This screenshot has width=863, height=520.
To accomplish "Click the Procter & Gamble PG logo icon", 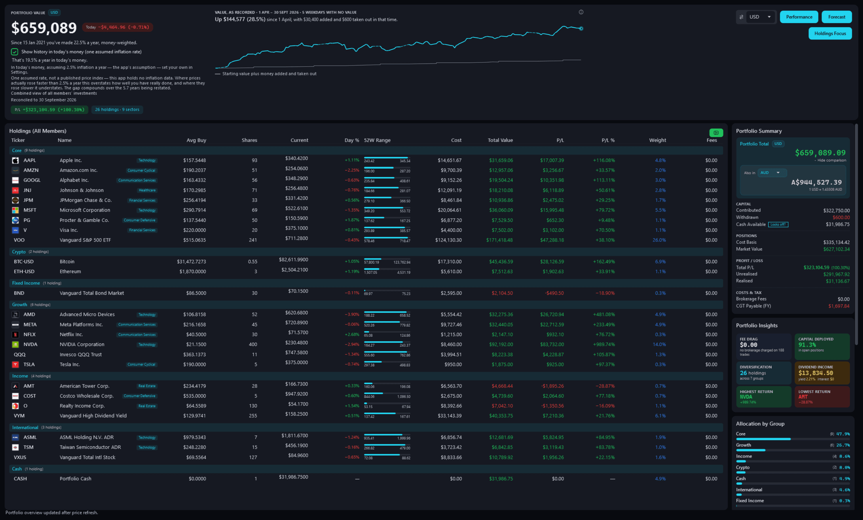I will pos(16,220).
